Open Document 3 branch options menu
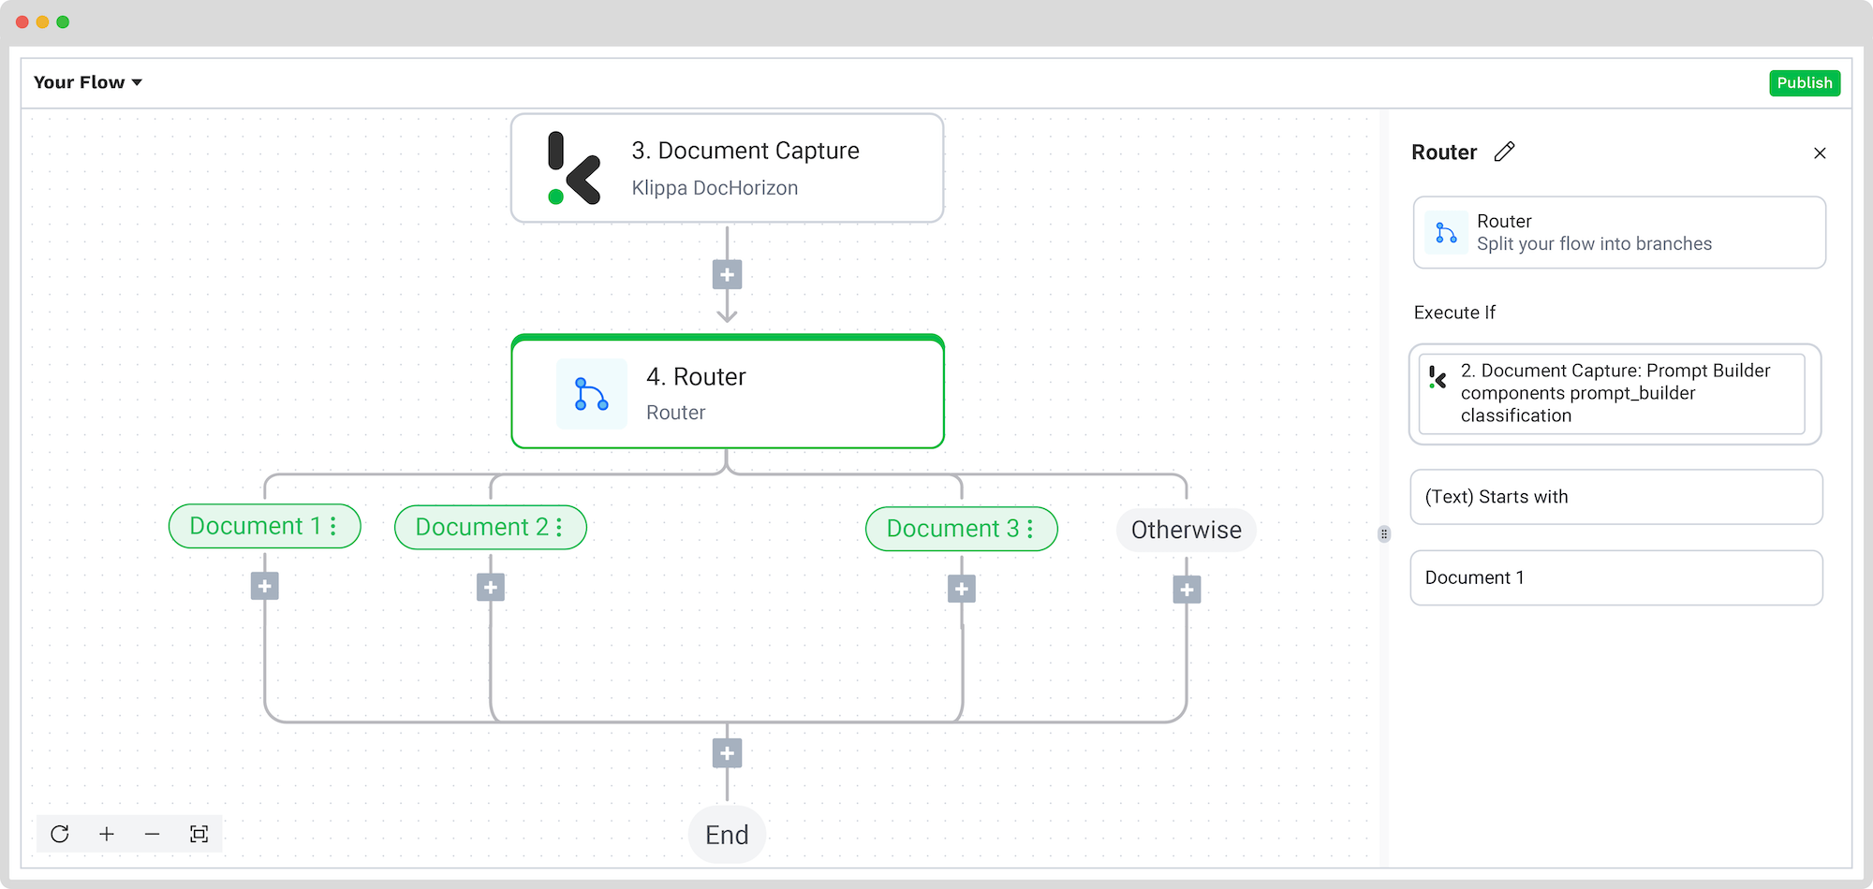The height and width of the screenshot is (889, 1873). [1030, 529]
